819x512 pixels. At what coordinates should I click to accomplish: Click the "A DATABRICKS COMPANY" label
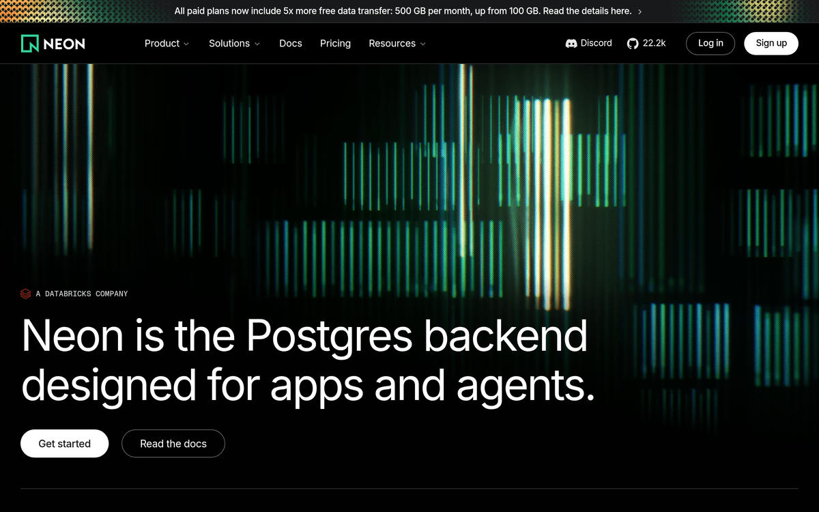pyautogui.click(x=82, y=294)
